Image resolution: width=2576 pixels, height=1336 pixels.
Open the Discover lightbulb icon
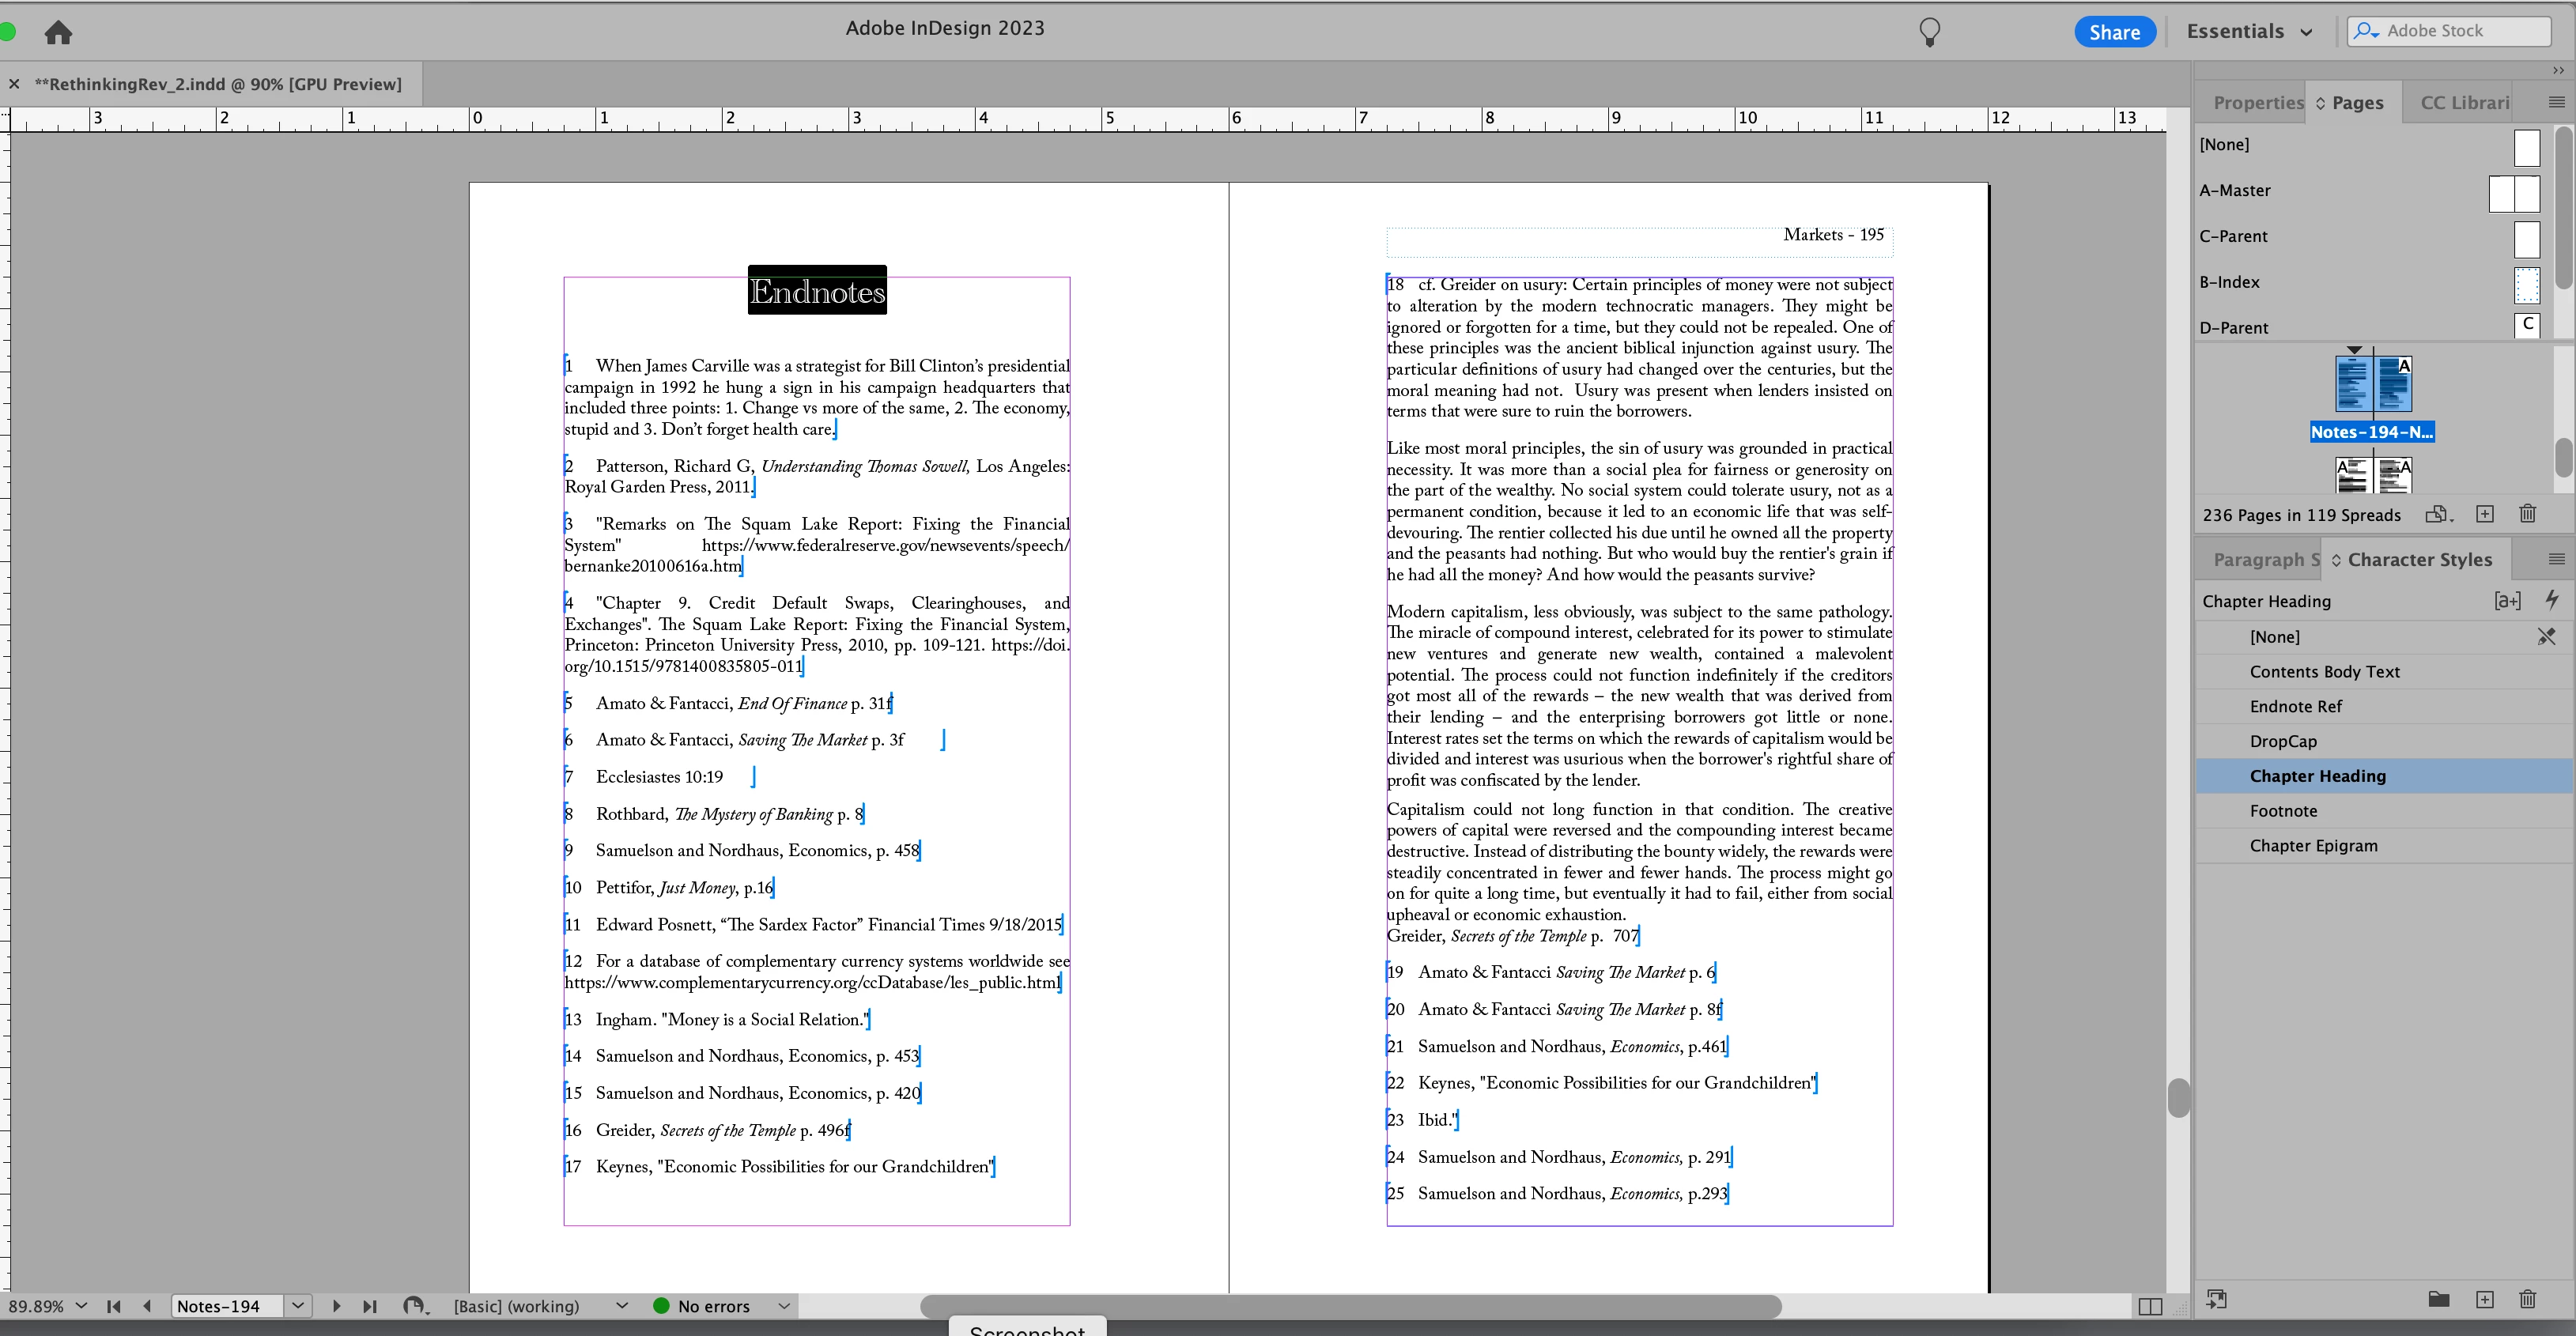[1929, 32]
